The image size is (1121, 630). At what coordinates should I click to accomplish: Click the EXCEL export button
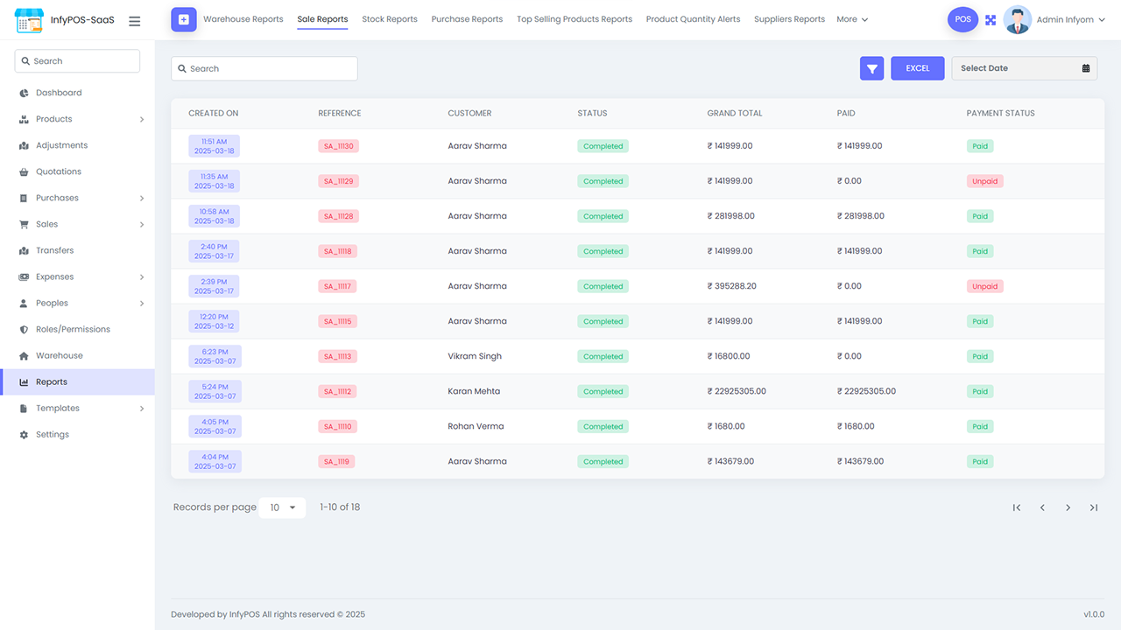(x=917, y=67)
